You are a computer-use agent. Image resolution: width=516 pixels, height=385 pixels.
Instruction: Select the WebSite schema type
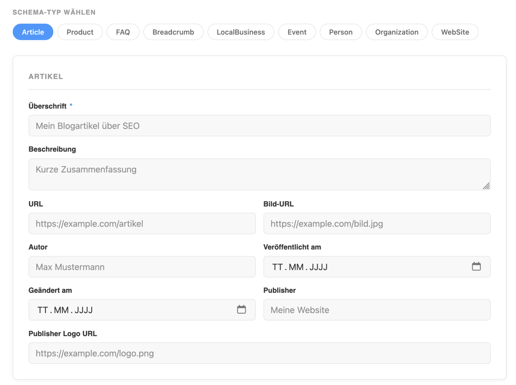click(455, 32)
